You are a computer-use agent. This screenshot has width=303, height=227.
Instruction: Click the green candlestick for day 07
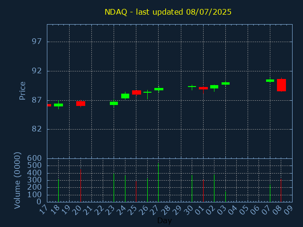(x=270, y=80)
